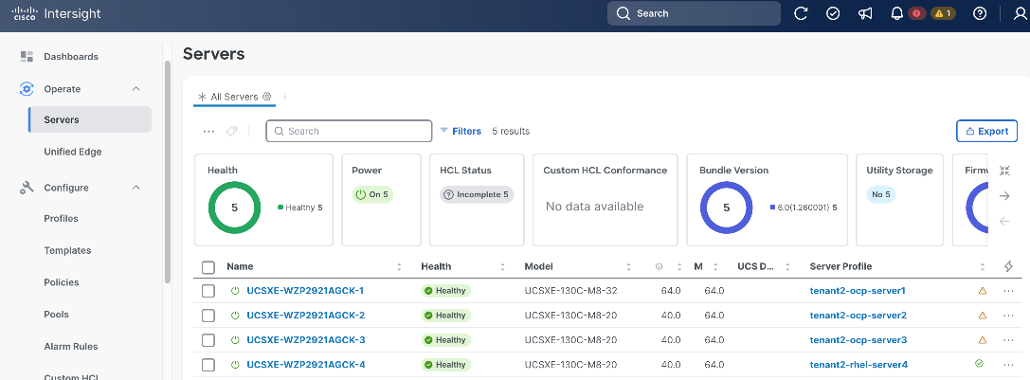Image resolution: width=1030 pixels, height=380 pixels.
Task: Check the box for UCSXE-WZP2921AGCK-2
Action: coord(208,316)
